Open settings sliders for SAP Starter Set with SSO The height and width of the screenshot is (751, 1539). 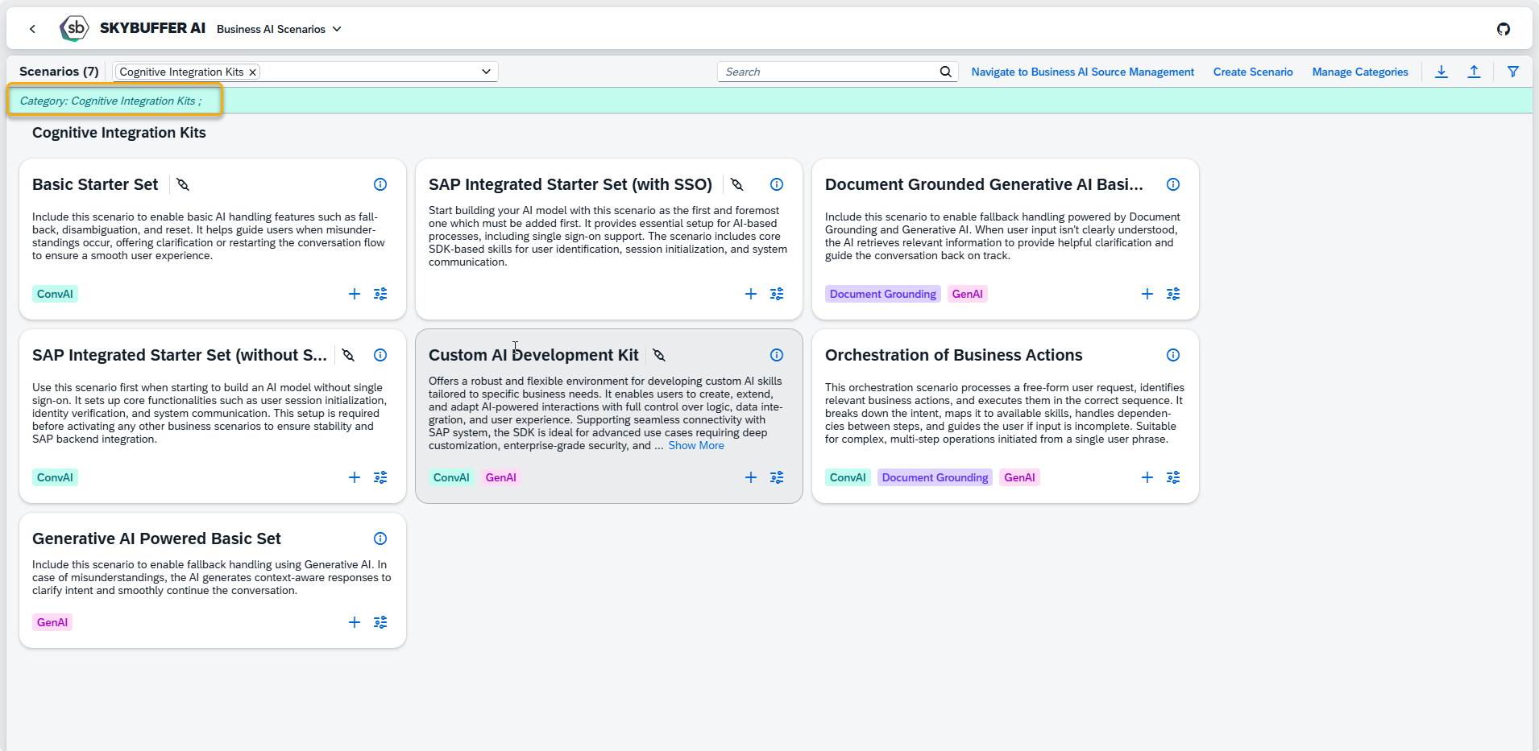(777, 294)
